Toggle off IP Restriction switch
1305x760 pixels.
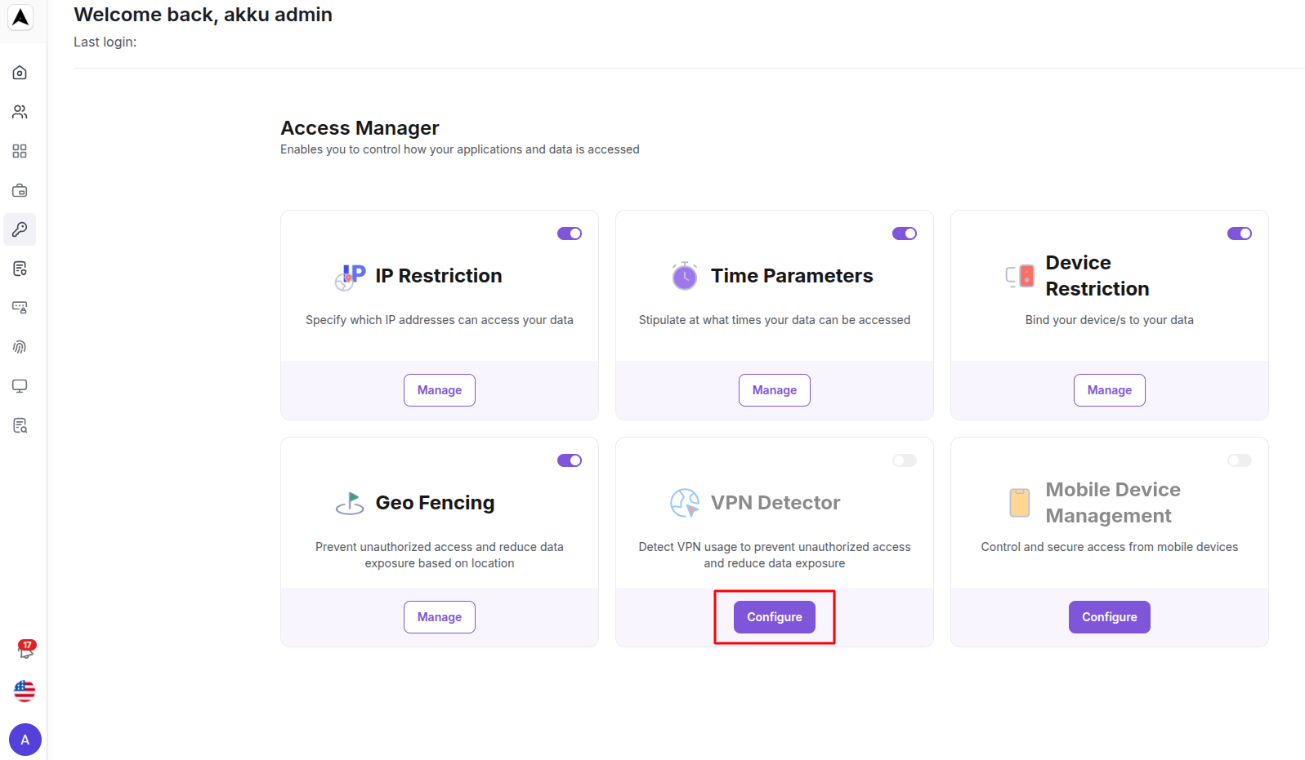[570, 233]
